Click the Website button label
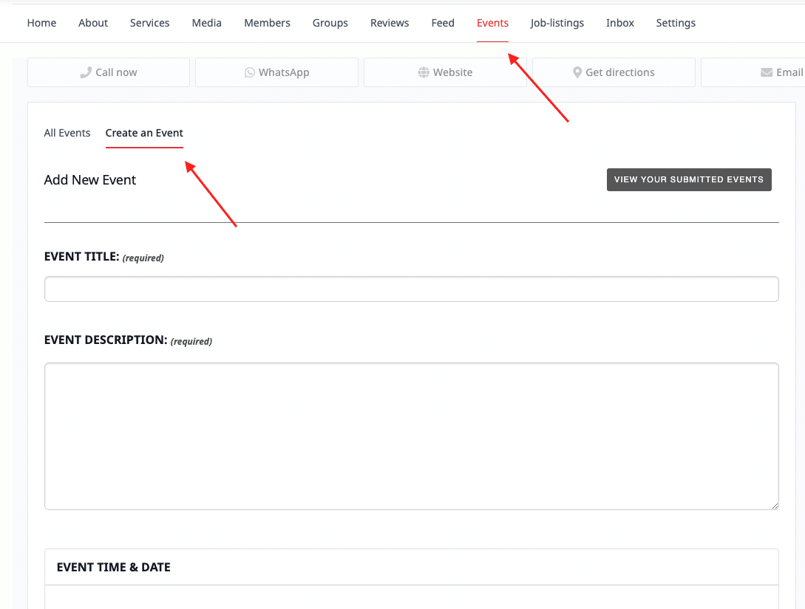 click(453, 72)
